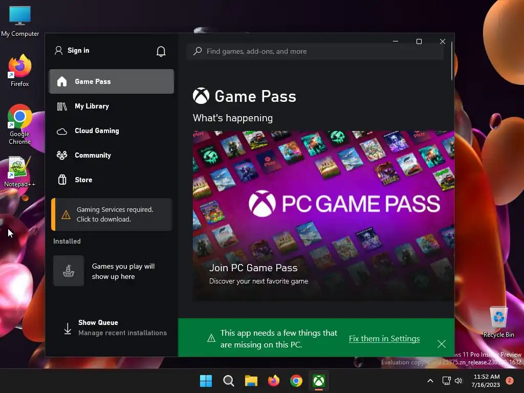Click the notification count badge
The width and height of the screenshot is (524, 393).
click(510, 381)
